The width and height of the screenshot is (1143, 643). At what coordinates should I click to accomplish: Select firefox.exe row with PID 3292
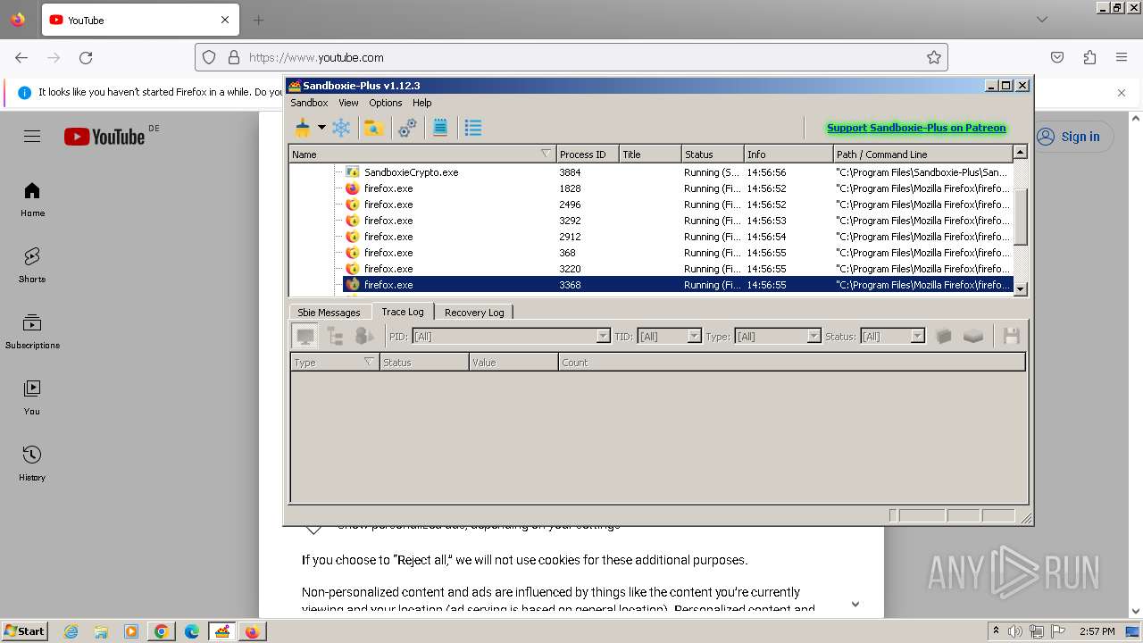click(x=653, y=221)
